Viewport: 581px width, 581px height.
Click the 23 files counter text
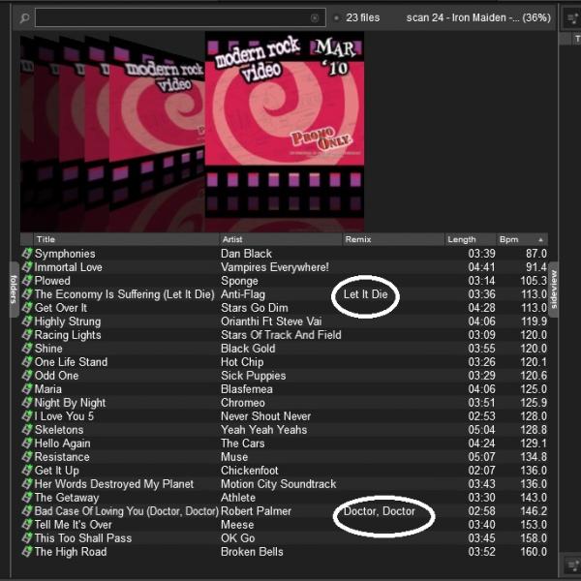tap(363, 17)
